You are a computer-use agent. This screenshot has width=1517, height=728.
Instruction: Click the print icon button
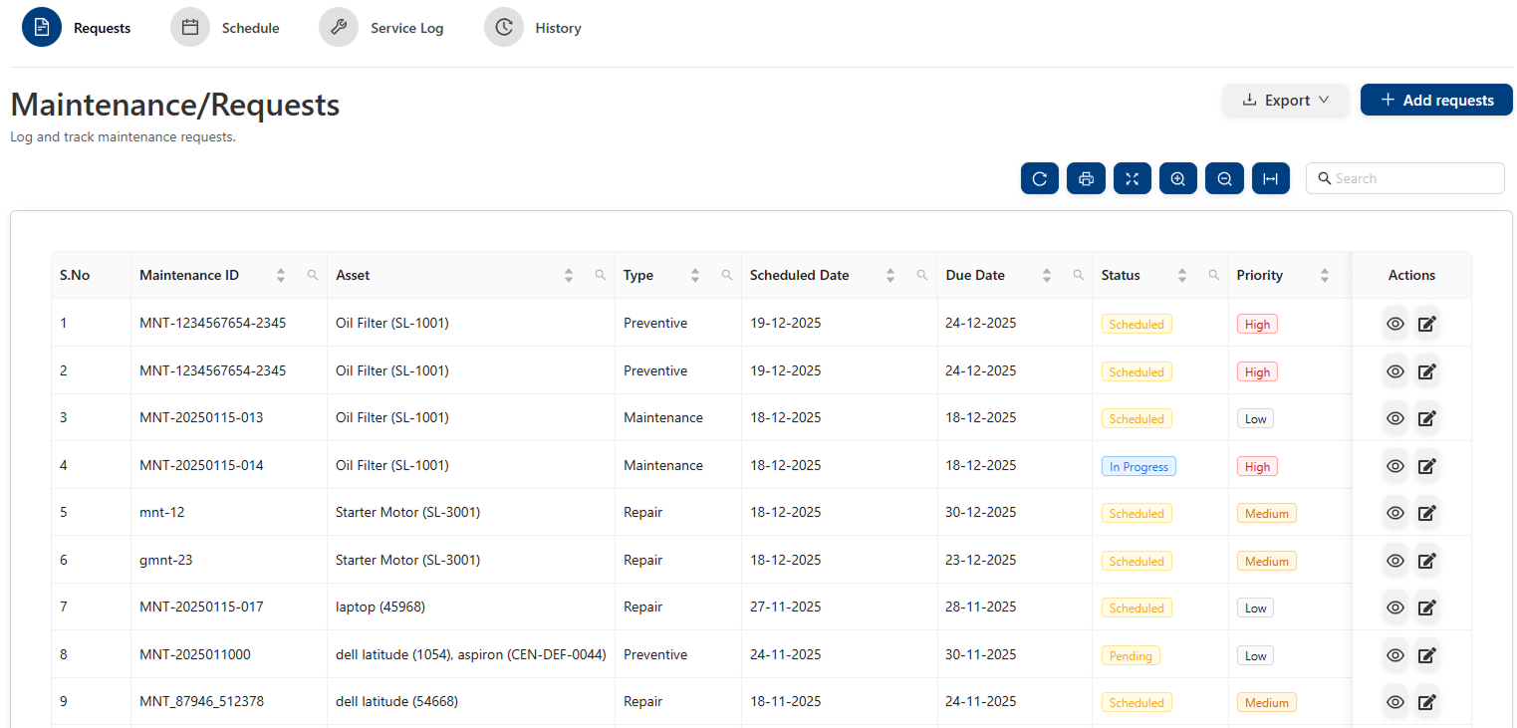click(1086, 179)
